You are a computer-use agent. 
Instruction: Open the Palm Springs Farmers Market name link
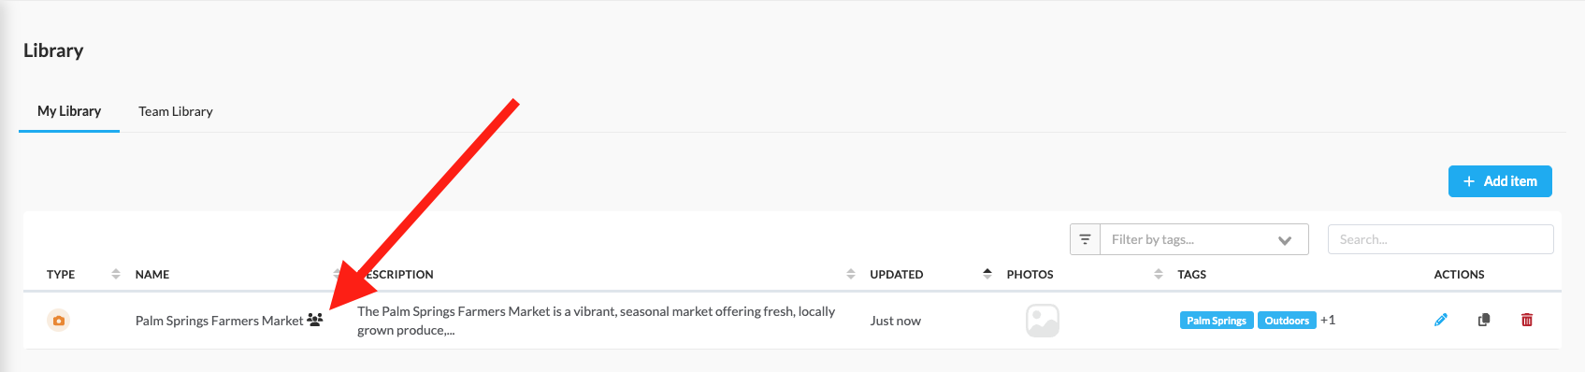click(x=219, y=321)
